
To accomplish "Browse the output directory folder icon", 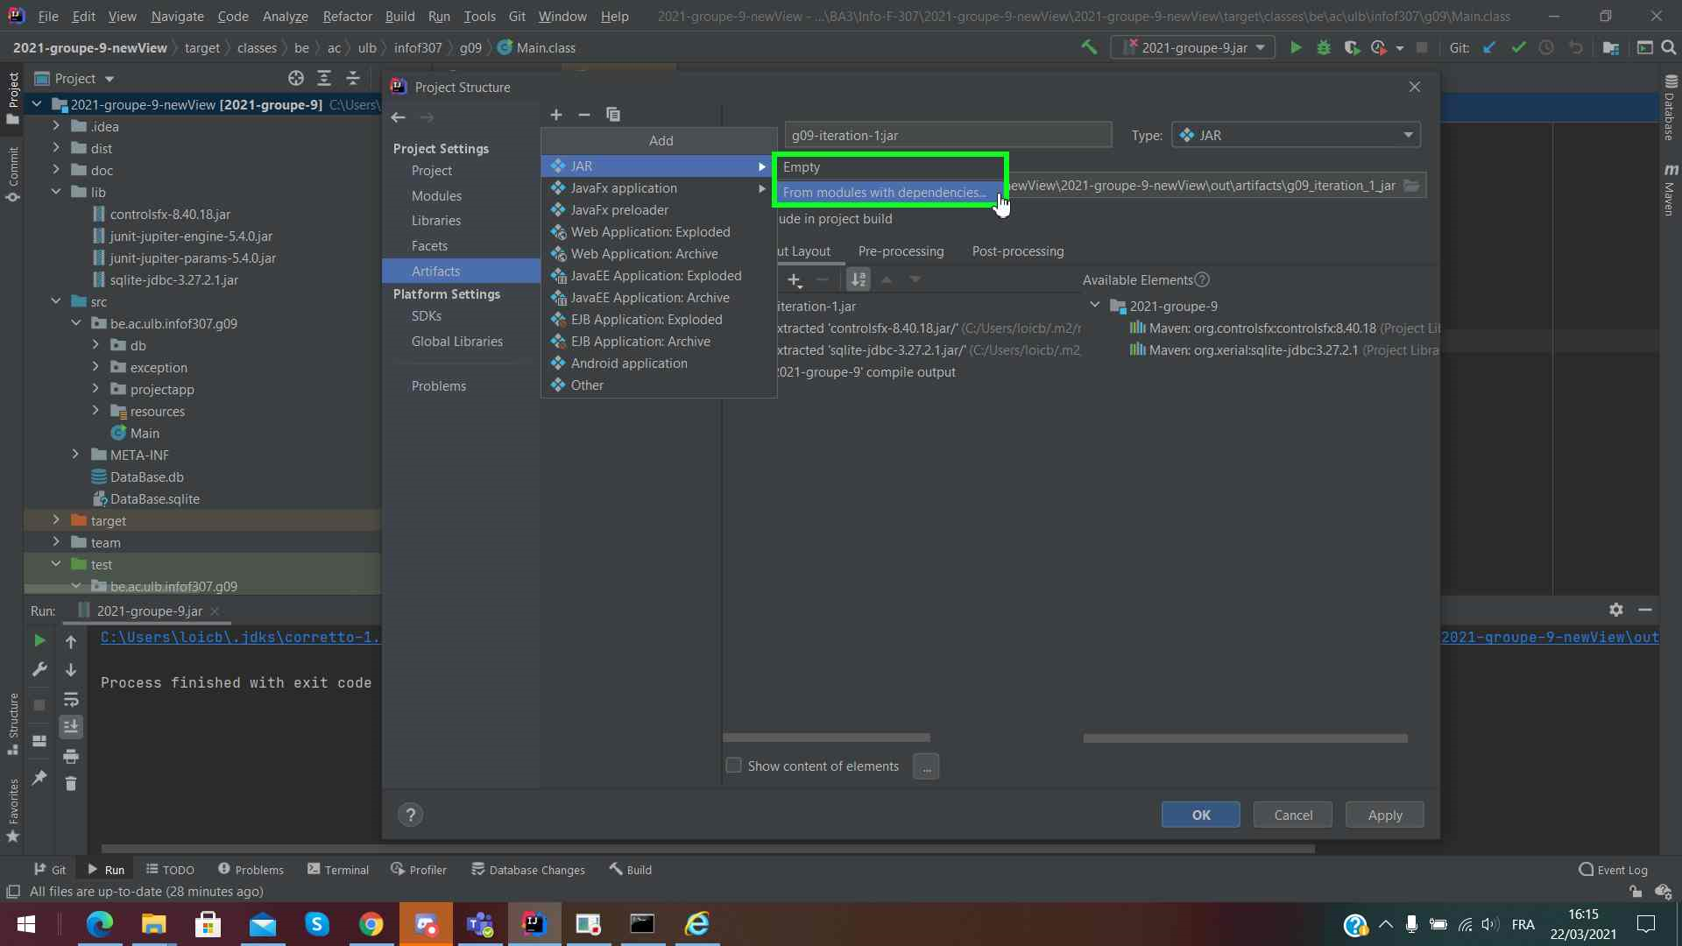I will tap(1411, 186).
